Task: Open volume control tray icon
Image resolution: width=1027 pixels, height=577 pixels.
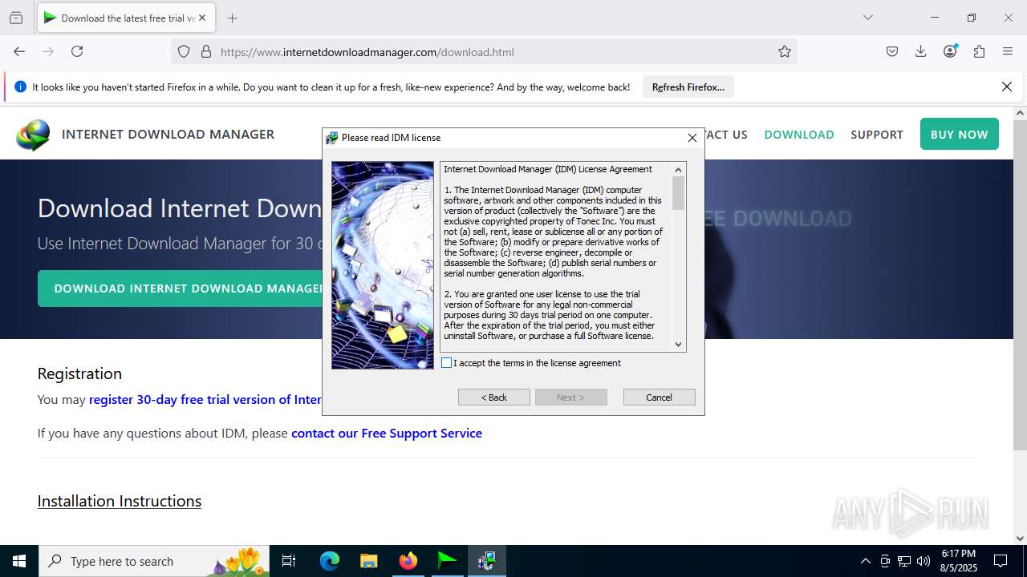Action: point(923,561)
